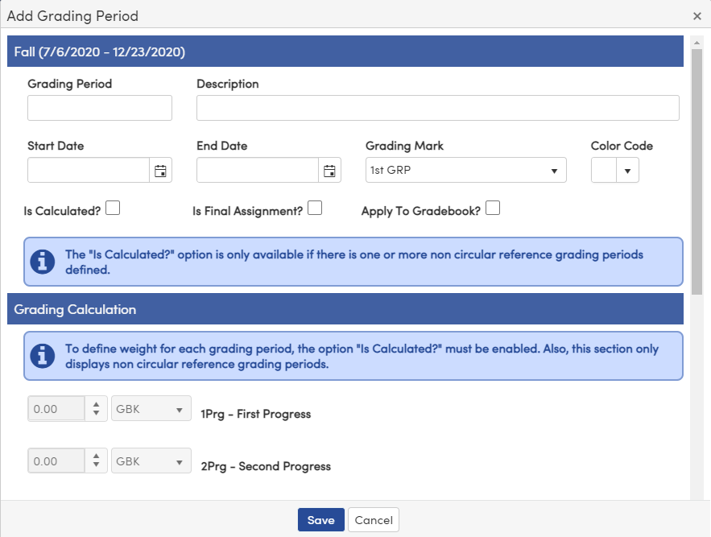Click the Cancel button
711x537 pixels.
373,519
